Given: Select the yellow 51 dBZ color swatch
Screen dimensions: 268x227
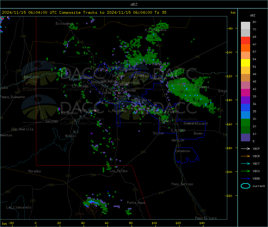Looking at the screenshot, I should tap(245, 63).
